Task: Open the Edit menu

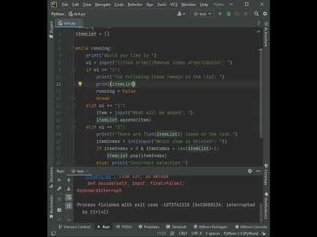Action: (75, 5)
